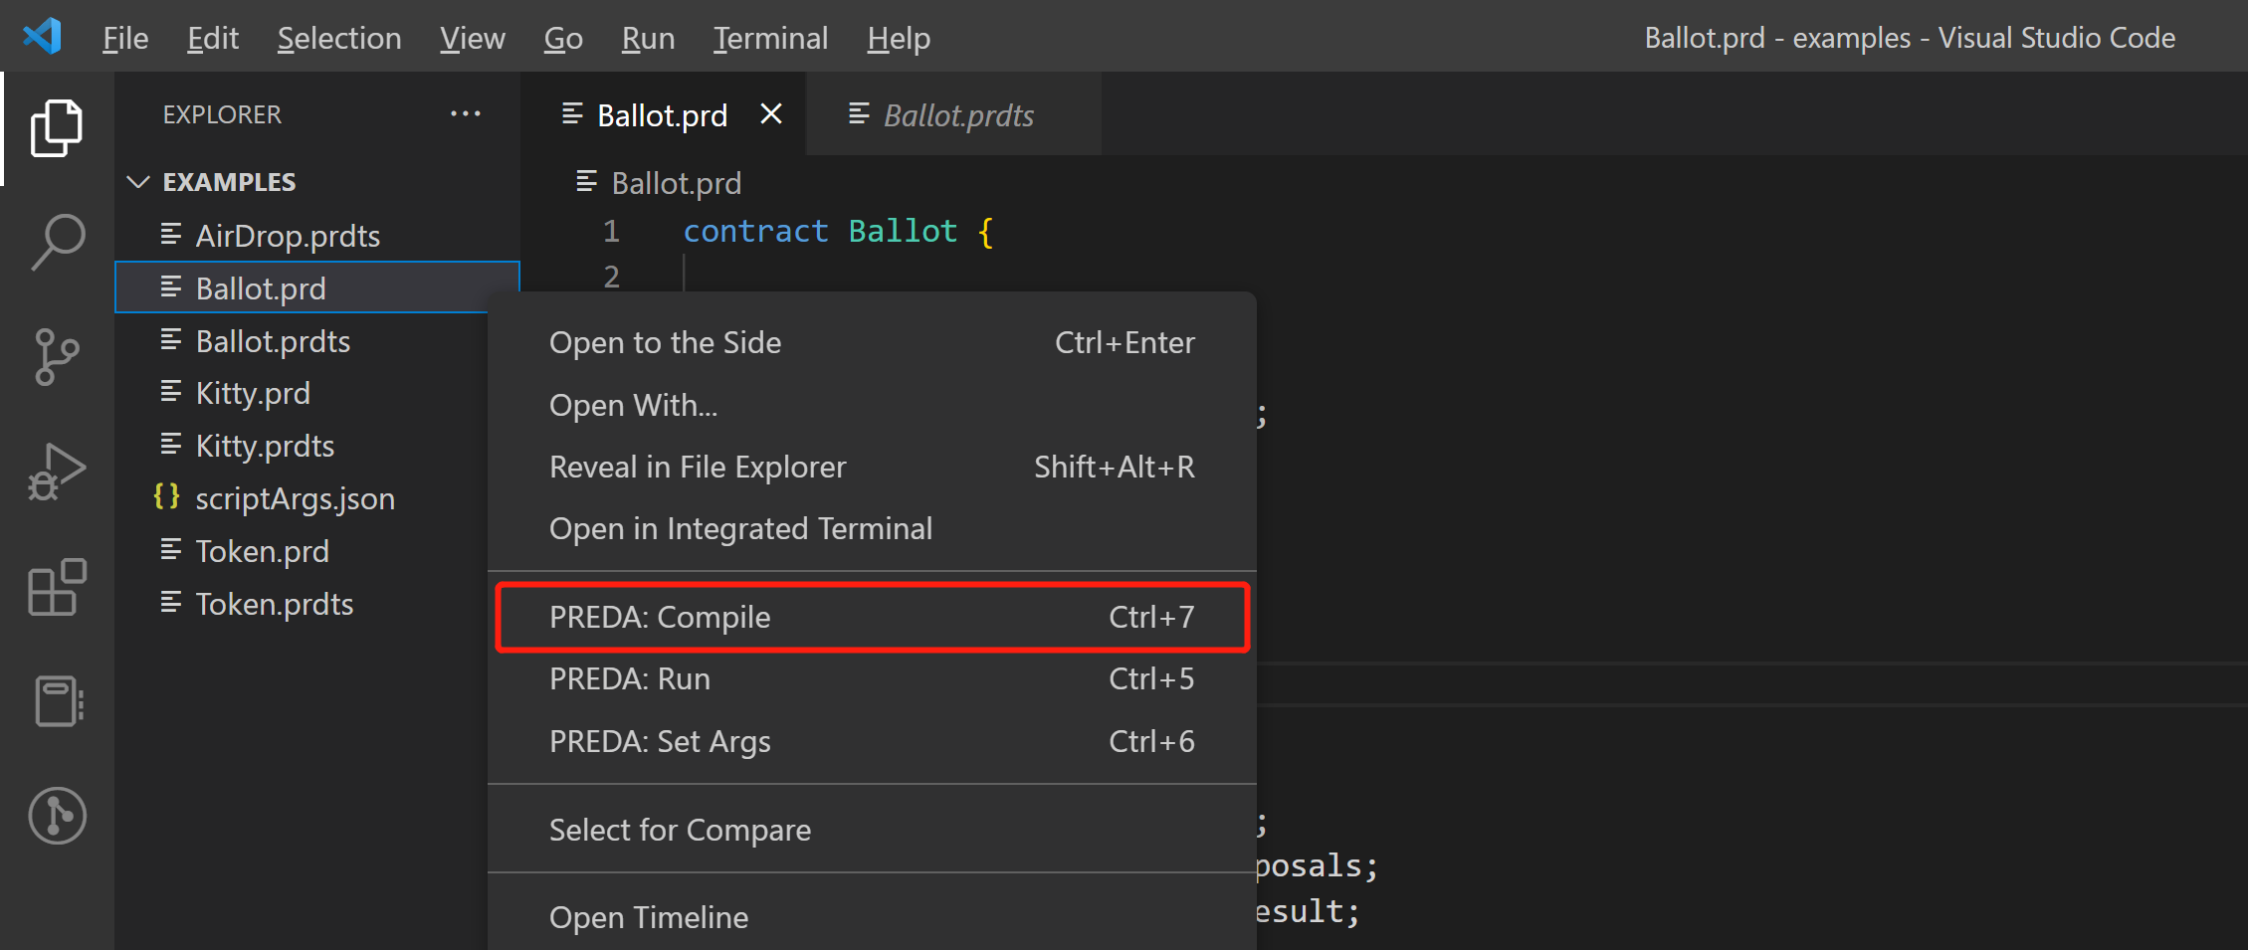2248x950 pixels.
Task: Click the file icon on Ballot.prdts tab
Action: 859,114
